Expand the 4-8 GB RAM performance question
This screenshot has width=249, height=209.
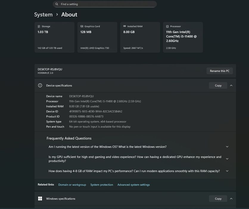(x=227, y=171)
